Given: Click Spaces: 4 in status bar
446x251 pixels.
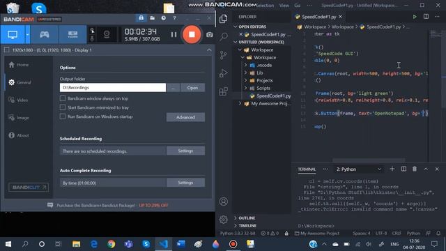Looking at the screenshot, I should pyautogui.click(x=362, y=234).
